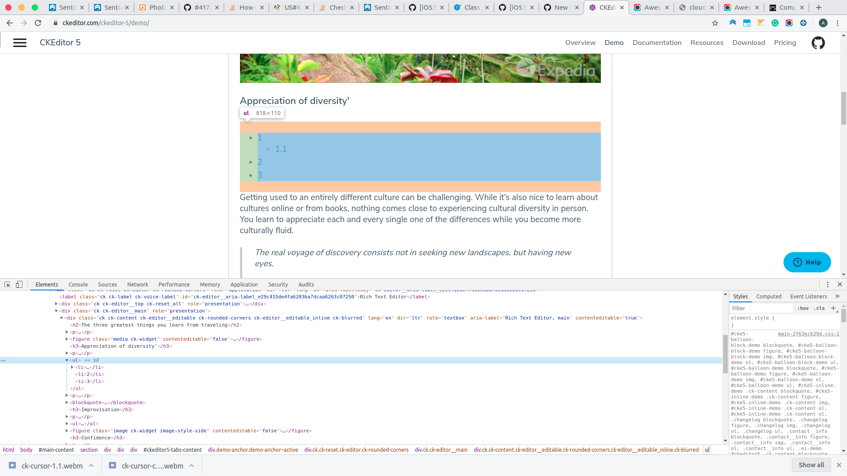Bookmark the page using the star icon
This screenshot has width=847, height=476.
click(x=715, y=23)
